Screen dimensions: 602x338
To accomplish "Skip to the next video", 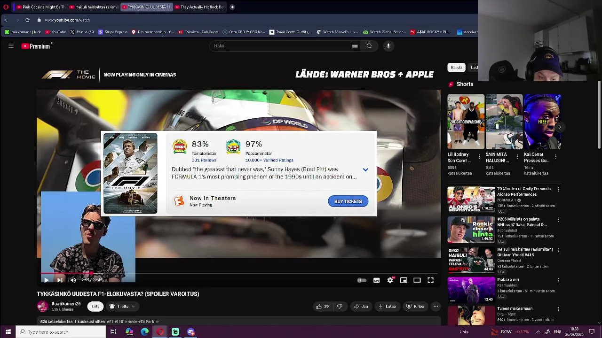I will (60, 280).
